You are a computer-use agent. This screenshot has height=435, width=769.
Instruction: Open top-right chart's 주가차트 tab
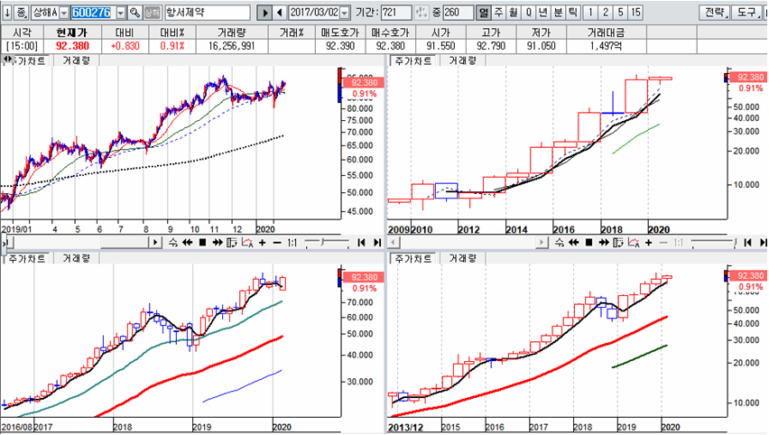click(x=413, y=60)
